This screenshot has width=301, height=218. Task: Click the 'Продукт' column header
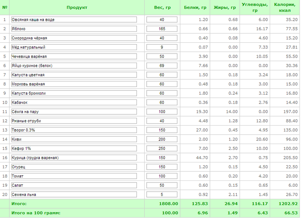[x=77, y=7]
